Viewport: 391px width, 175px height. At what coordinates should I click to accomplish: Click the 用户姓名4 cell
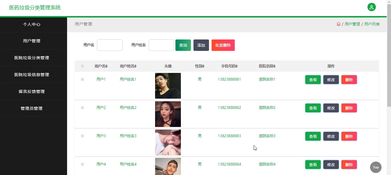(x=128, y=164)
